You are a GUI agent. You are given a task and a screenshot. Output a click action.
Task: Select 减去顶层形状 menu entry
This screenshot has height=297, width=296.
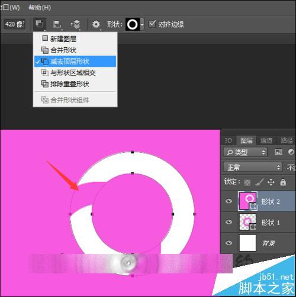(x=75, y=61)
